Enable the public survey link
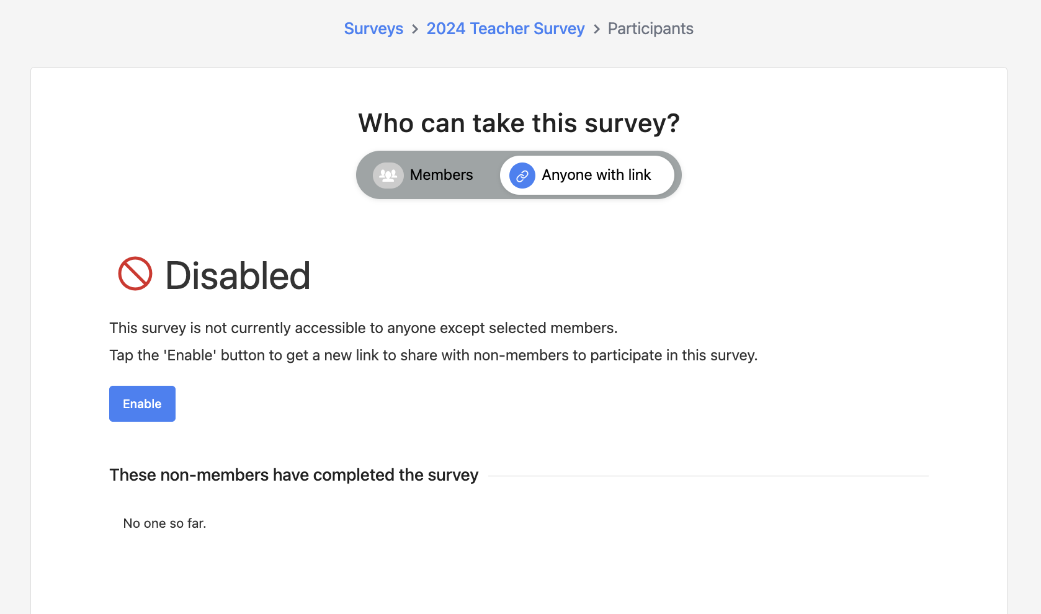The image size is (1041, 614). click(x=142, y=404)
